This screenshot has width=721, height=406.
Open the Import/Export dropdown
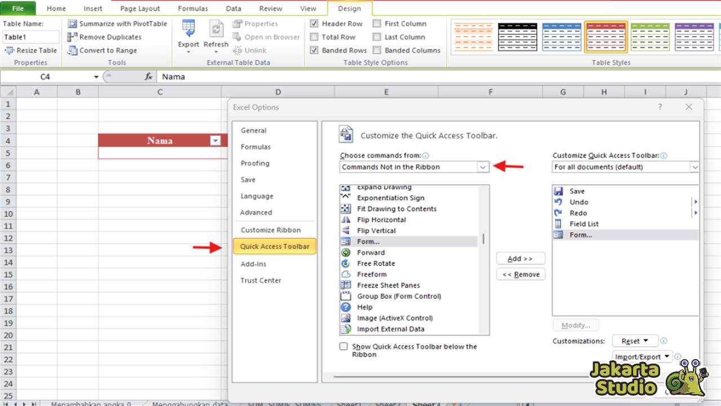(x=642, y=356)
